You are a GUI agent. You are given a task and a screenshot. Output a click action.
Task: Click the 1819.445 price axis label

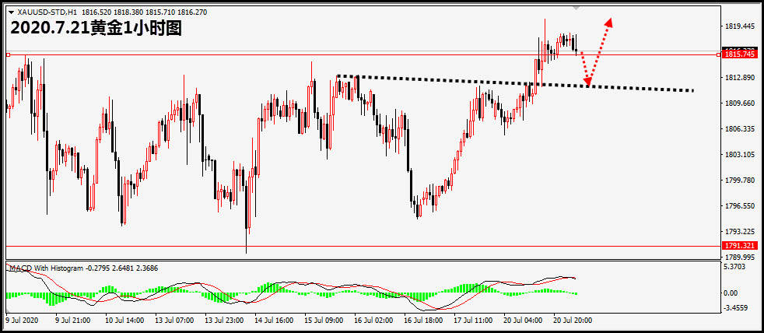click(739, 26)
